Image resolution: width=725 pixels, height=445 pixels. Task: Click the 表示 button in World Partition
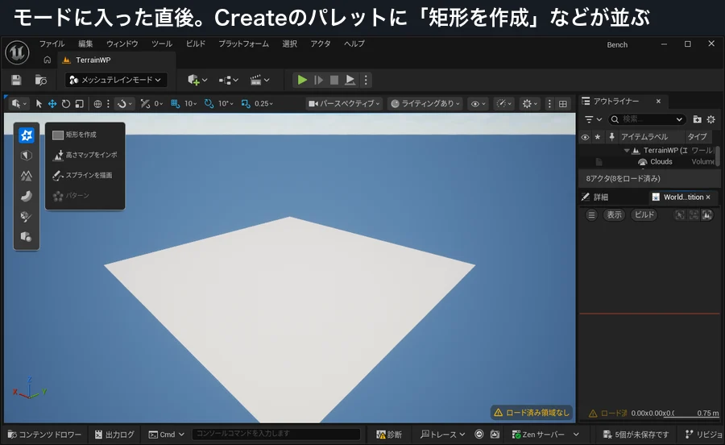(614, 214)
